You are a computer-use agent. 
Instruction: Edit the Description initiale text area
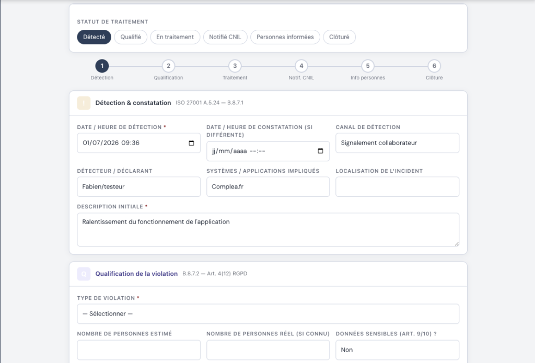(268, 230)
